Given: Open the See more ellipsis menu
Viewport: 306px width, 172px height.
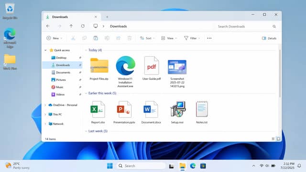Looking at the screenshot, I should (209, 38).
